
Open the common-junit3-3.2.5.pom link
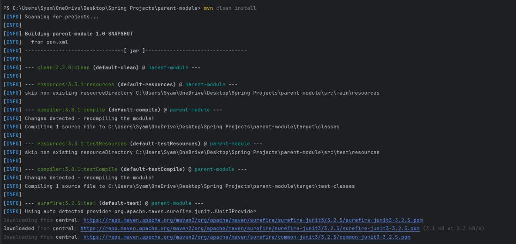point(246,237)
